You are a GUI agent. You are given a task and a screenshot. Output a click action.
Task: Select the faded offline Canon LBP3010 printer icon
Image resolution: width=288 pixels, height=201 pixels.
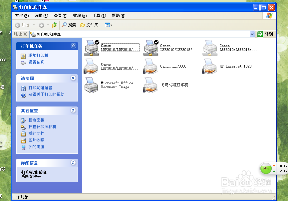pos(210,48)
